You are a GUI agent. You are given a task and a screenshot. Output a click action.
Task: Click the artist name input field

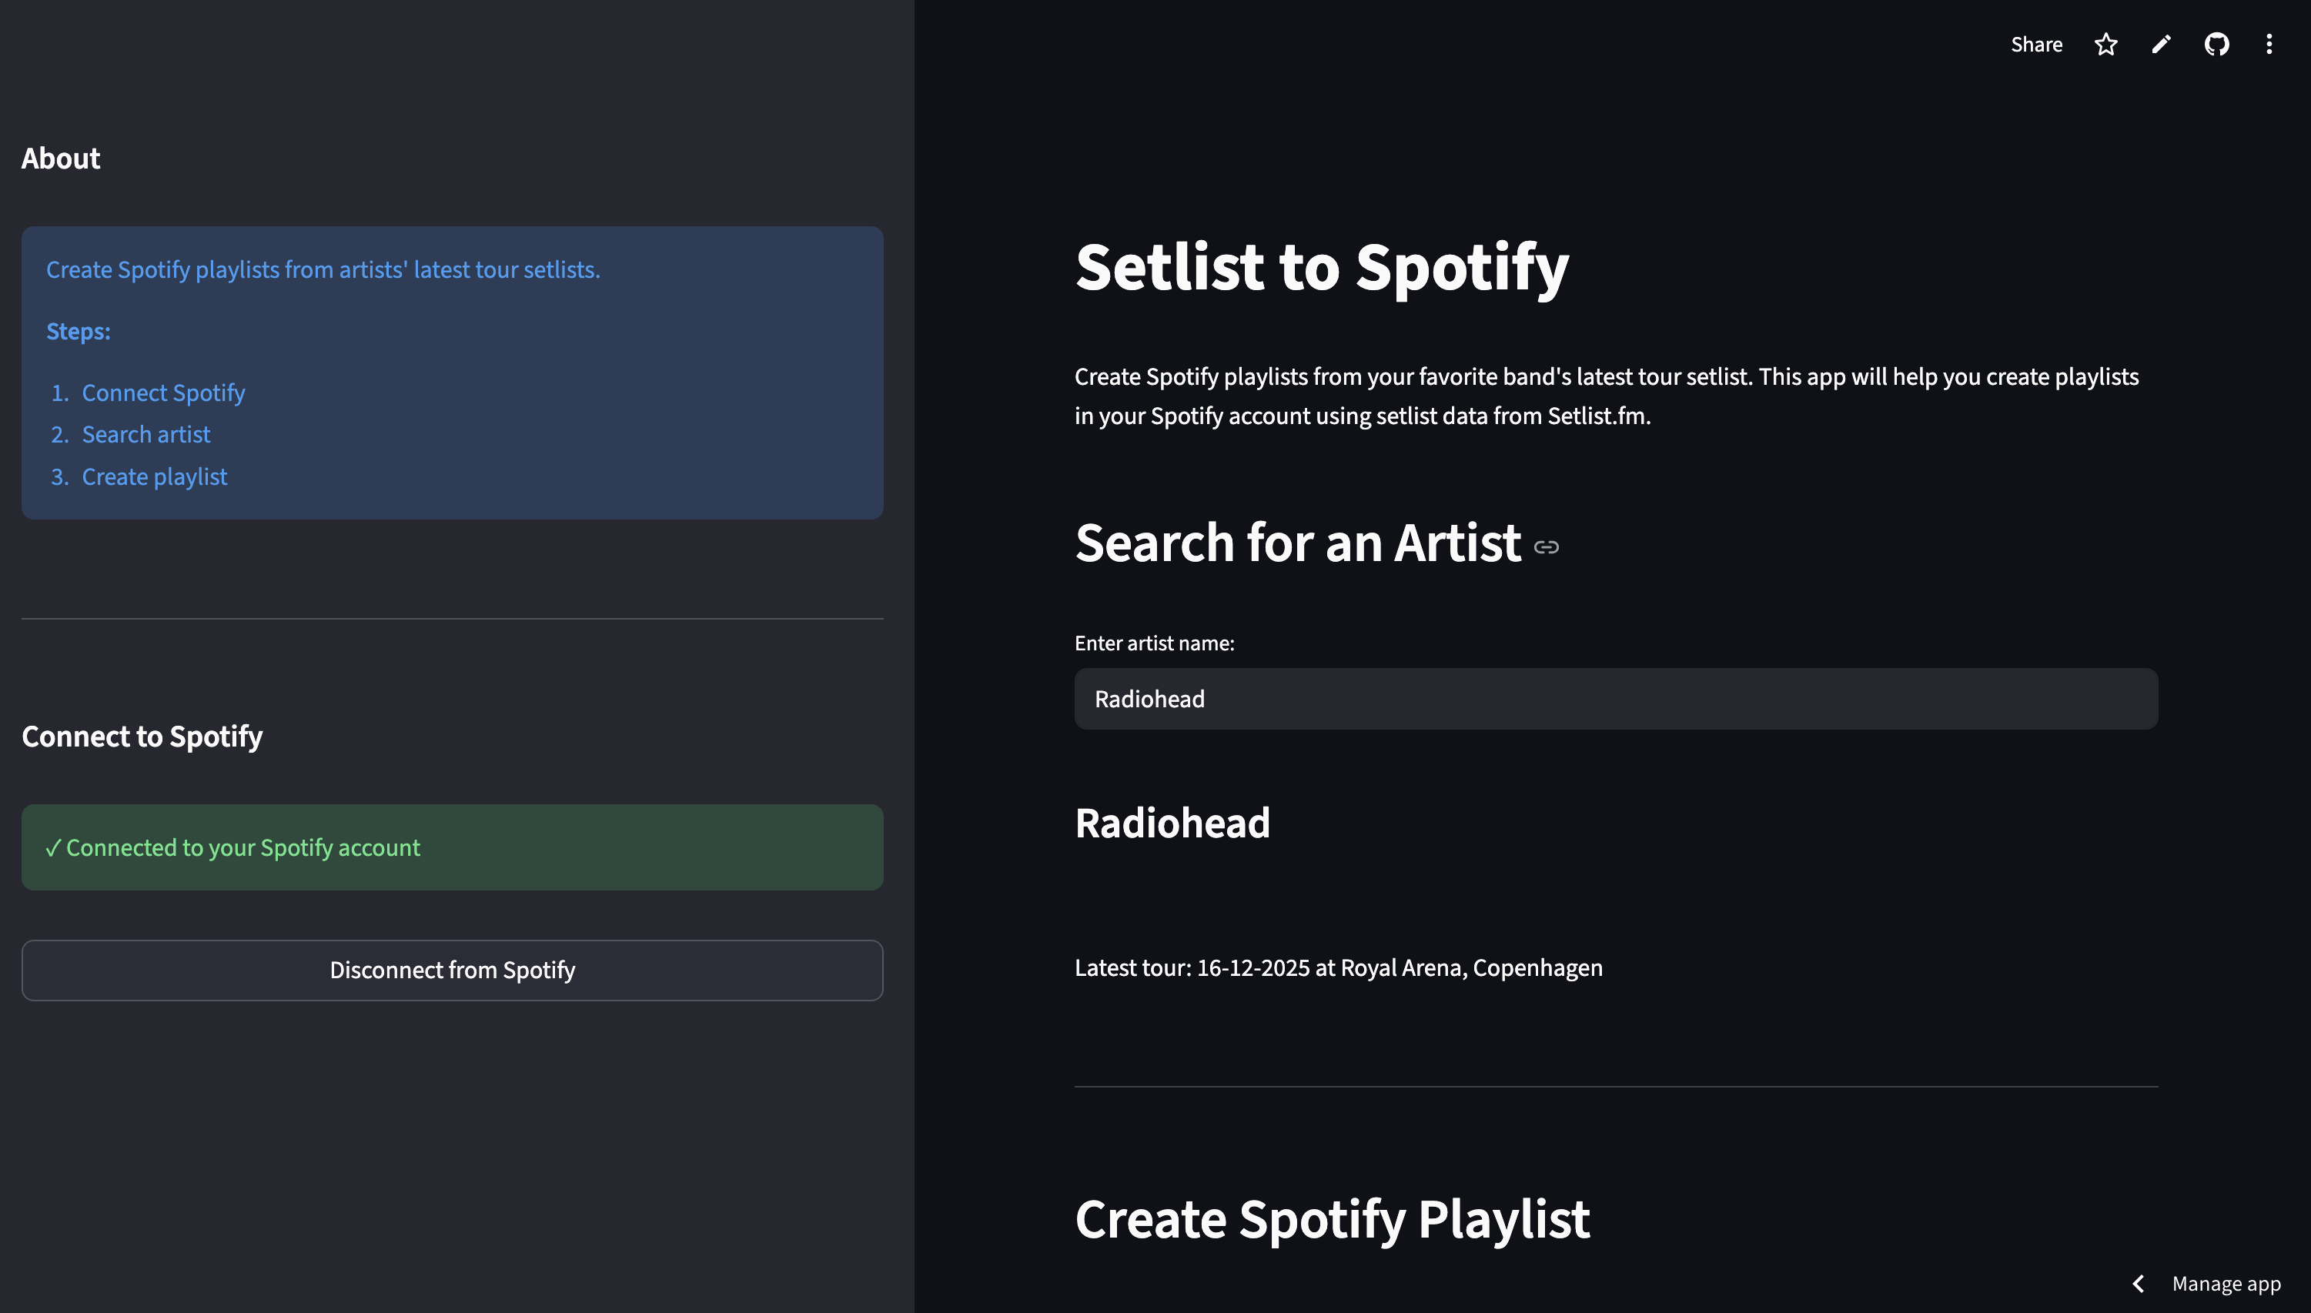[x=1614, y=699]
